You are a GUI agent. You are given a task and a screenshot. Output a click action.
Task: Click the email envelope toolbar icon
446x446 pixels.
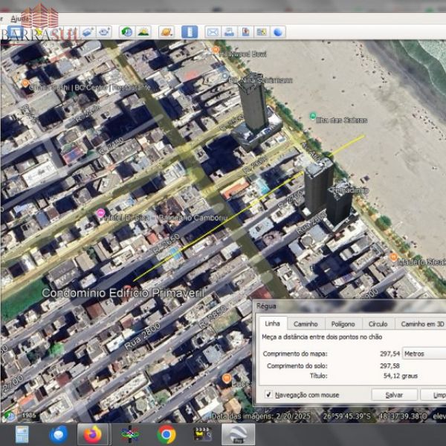point(213,32)
